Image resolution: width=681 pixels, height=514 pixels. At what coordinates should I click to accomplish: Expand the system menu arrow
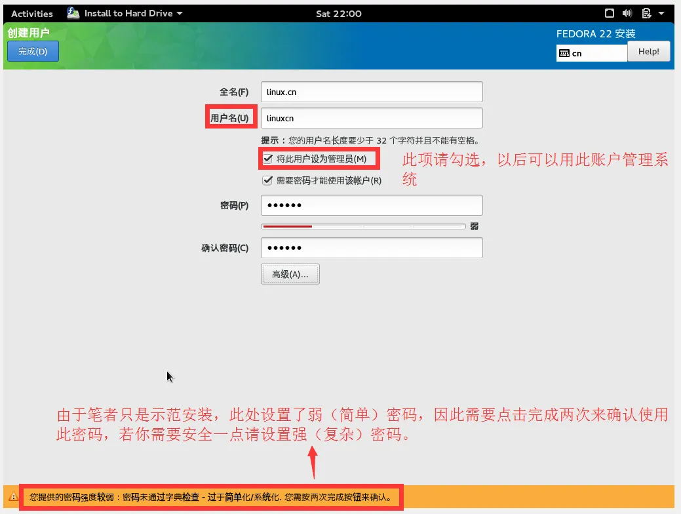(661, 14)
